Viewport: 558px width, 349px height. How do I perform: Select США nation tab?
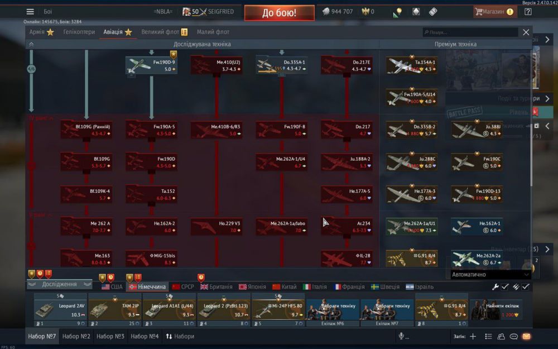tap(112, 286)
